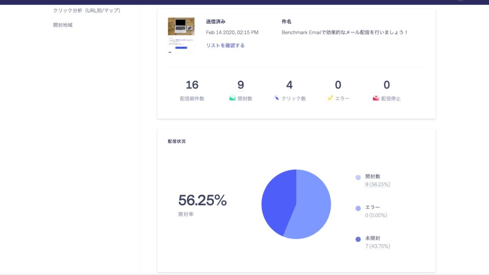Open the 7 (43.75%) legend link
This screenshot has height=275, width=489.
[378, 246]
